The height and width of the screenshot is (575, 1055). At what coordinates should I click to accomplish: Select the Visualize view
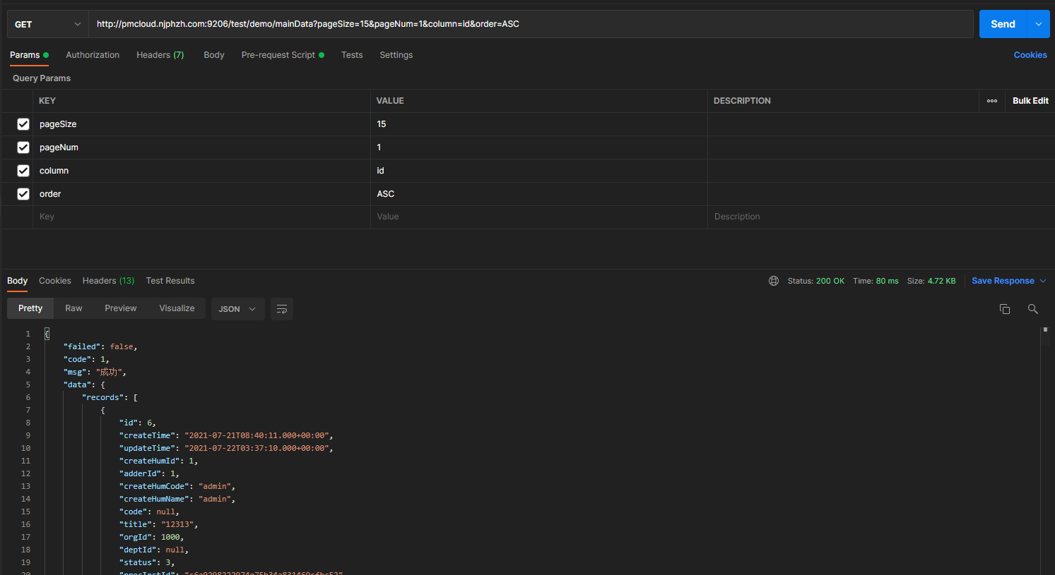pos(177,308)
